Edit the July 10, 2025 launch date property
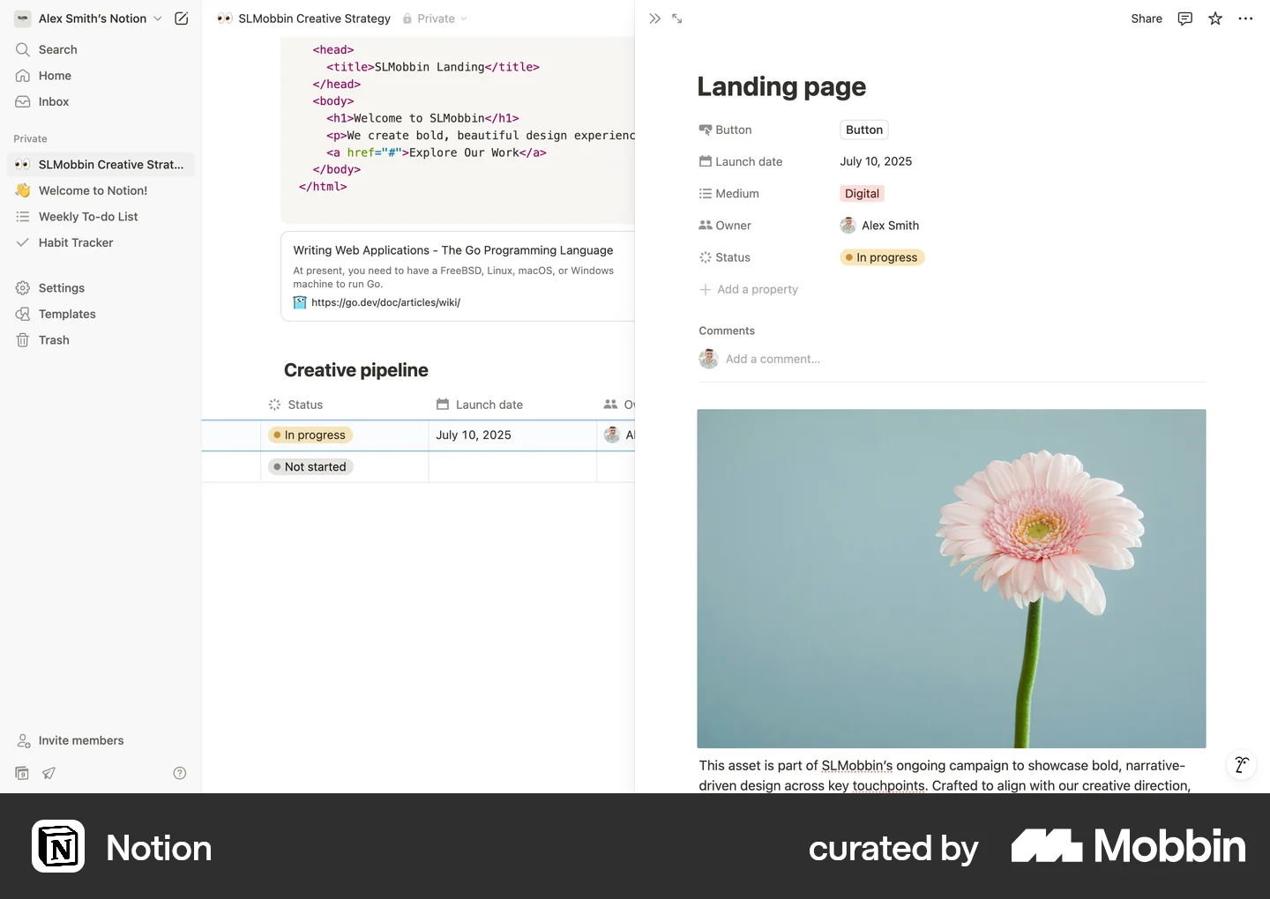This screenshot has height=899, width=1270. [x=876, y=161]
